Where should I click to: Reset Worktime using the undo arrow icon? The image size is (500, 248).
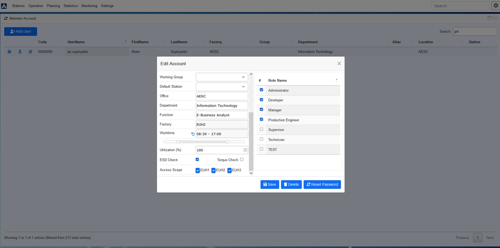193,134
